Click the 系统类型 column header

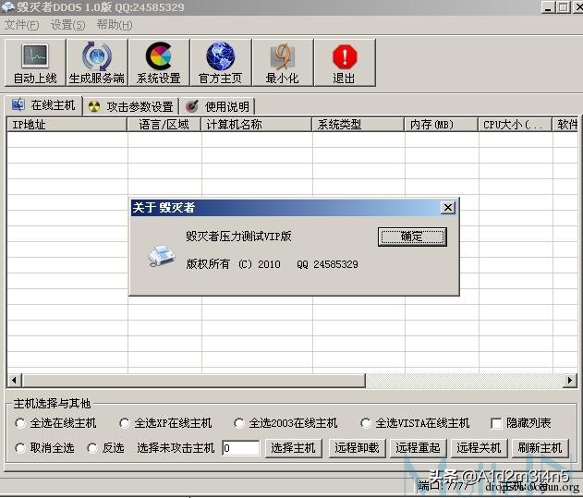(358, 125)
